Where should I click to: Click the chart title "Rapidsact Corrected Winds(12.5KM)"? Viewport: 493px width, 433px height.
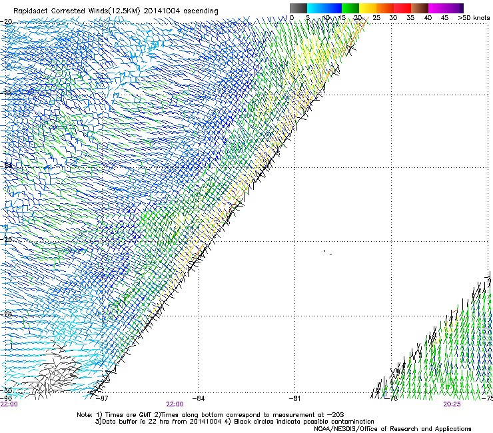[x=77, y=11]
